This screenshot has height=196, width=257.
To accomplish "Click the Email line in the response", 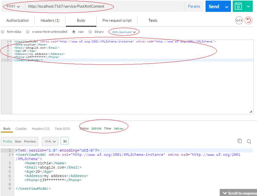I will pyautogui.click(x=53, y=167).
